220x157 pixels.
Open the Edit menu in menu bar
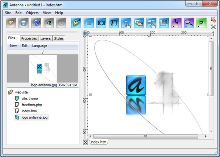pyautogui.click(x=18, y=13)
